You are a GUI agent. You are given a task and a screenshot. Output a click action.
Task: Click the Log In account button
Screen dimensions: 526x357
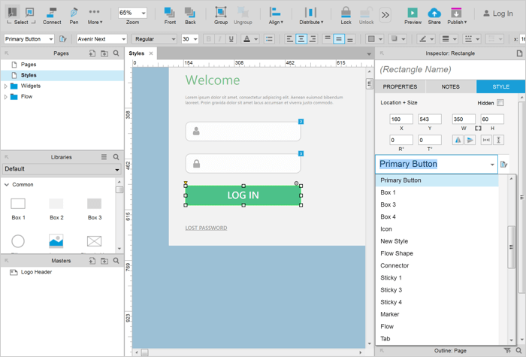(x=497, y=14)
